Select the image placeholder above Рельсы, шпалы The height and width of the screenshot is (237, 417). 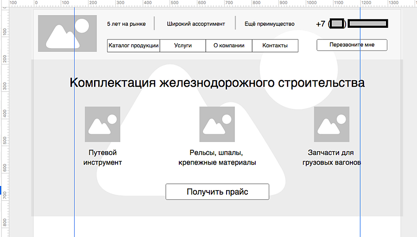(217, 124)
